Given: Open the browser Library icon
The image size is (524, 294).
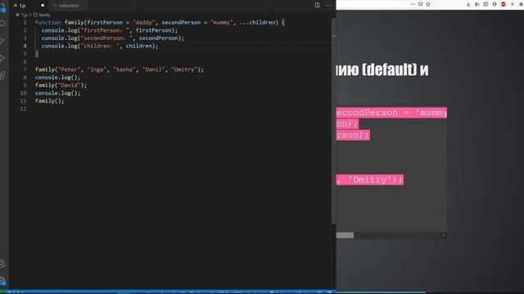Looking at the screenshot, I should [477, 4].
